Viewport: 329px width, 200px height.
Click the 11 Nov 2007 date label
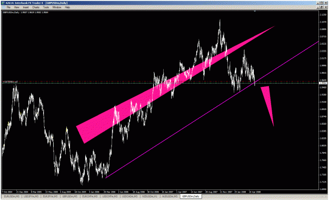(226, 192)
